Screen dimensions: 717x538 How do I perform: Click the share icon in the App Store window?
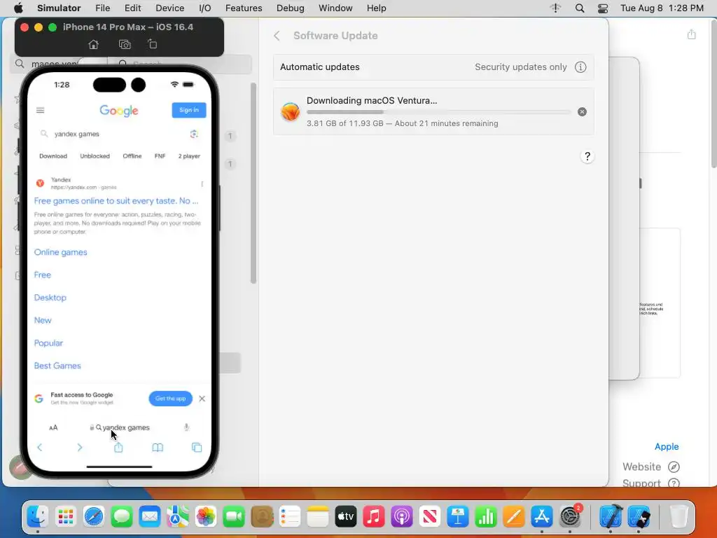pyautogui.click(x=691, y=34)
